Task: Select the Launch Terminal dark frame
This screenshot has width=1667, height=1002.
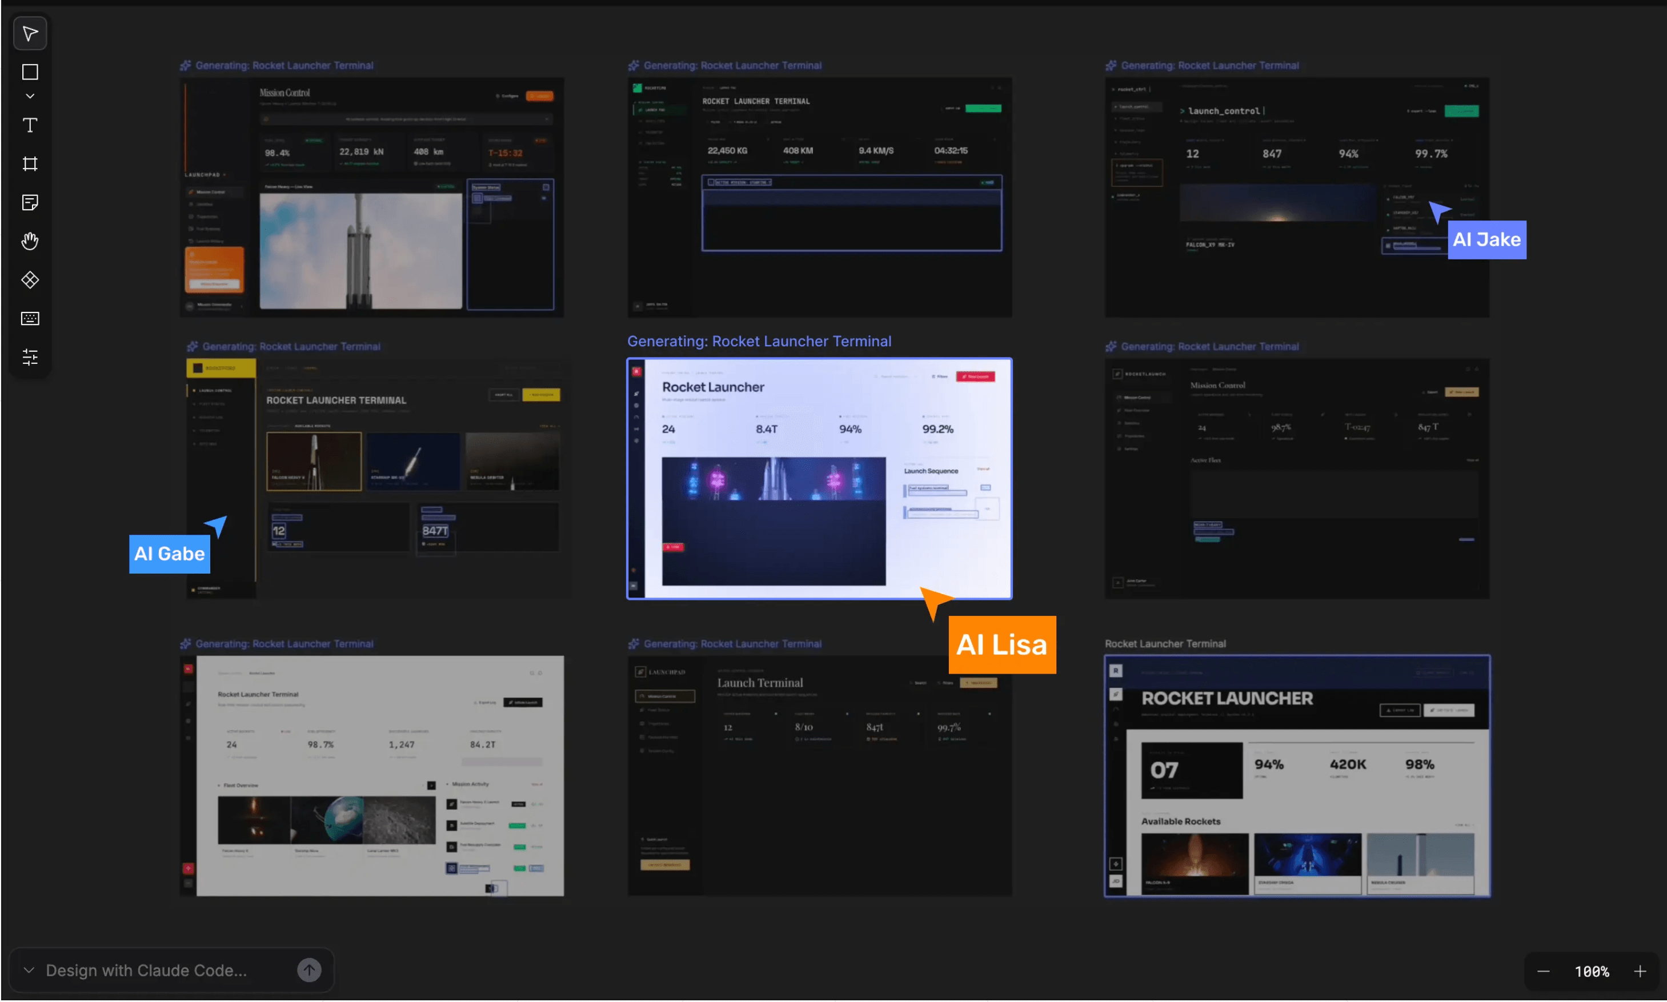Action: pos(820,776)
